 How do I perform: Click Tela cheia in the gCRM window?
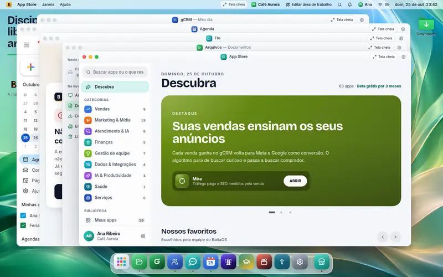[342, 20]
